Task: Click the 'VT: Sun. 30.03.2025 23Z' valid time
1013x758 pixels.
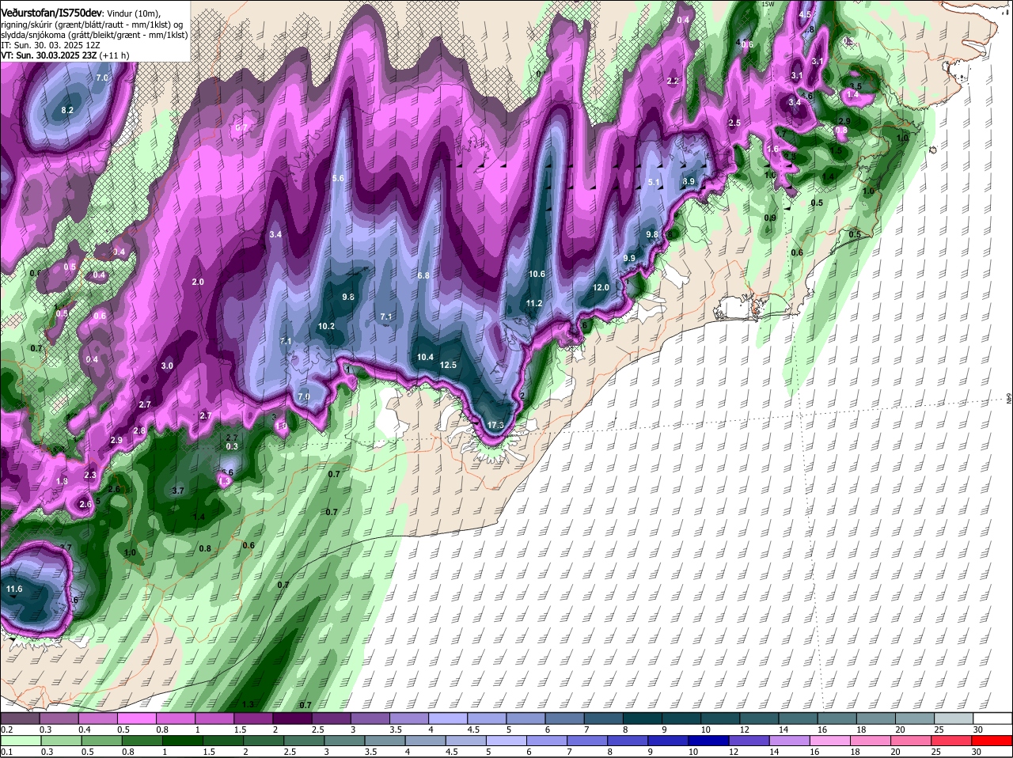Action: [x=48, y=55]
